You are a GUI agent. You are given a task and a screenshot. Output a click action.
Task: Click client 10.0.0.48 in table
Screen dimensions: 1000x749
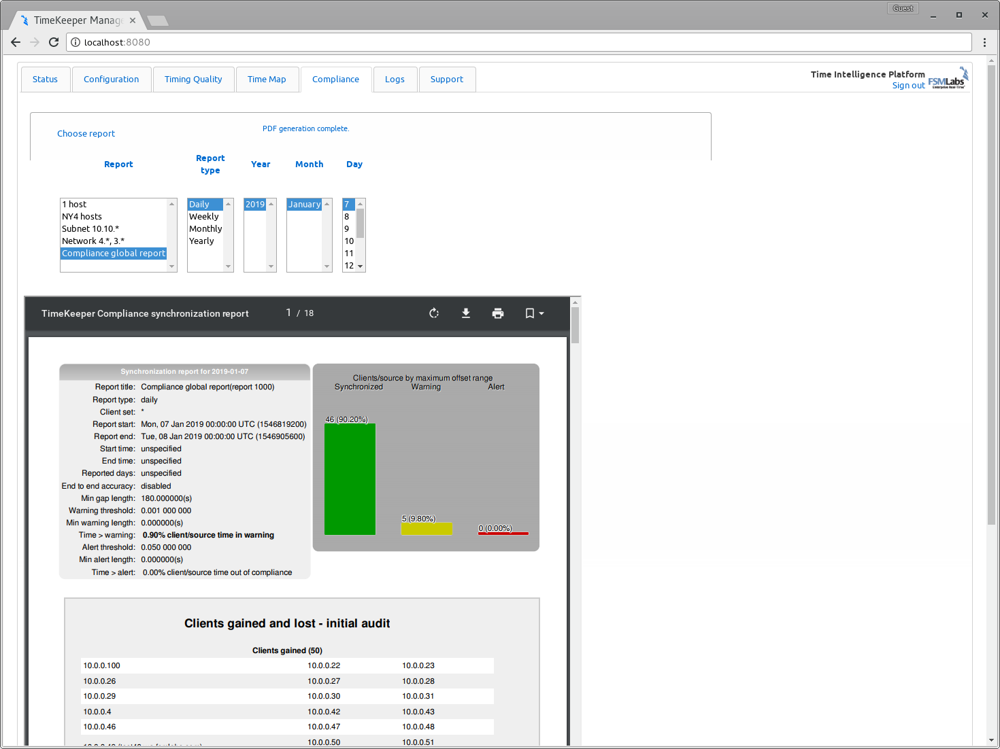418,727
